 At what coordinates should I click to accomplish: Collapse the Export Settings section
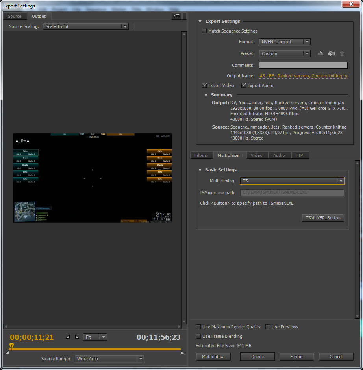pos(200,22)
